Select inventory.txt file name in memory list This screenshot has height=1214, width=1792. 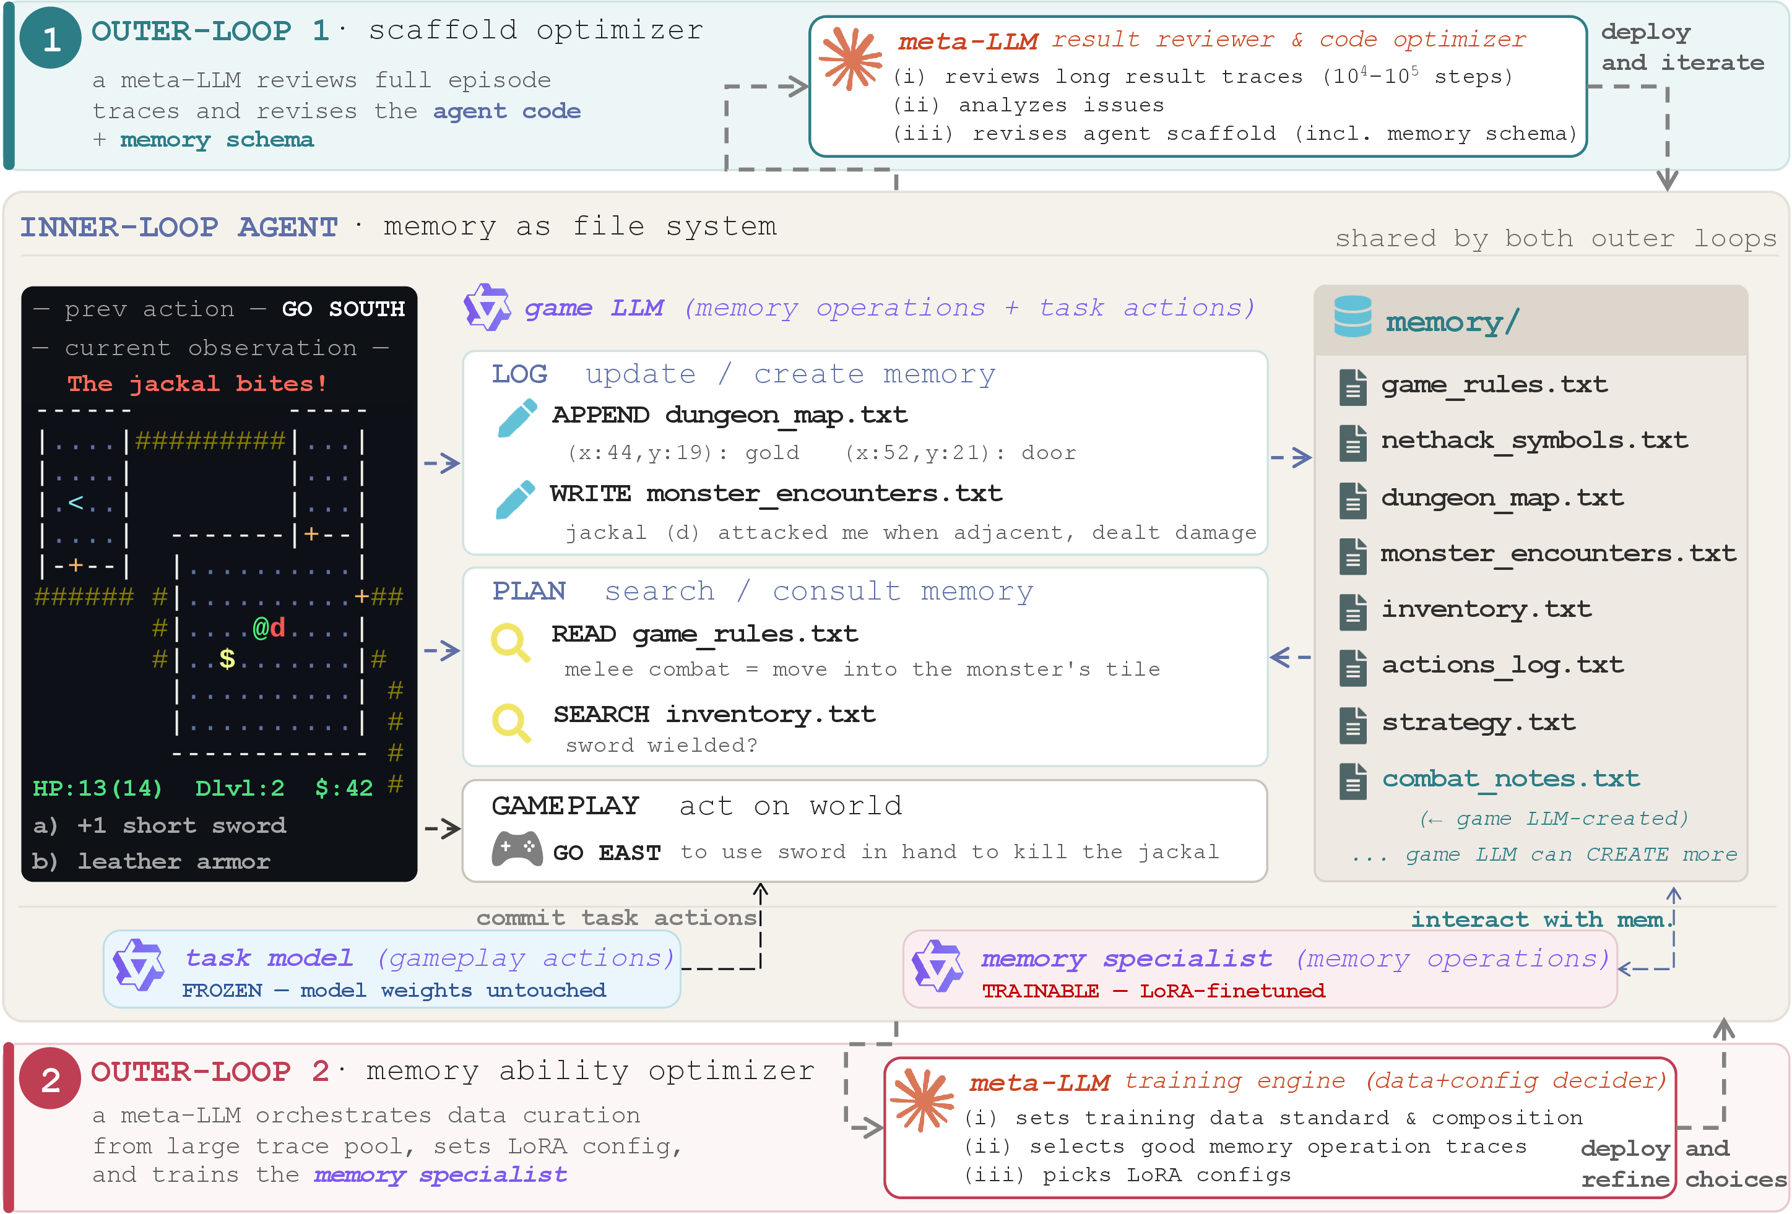(x=1486, y=609)
